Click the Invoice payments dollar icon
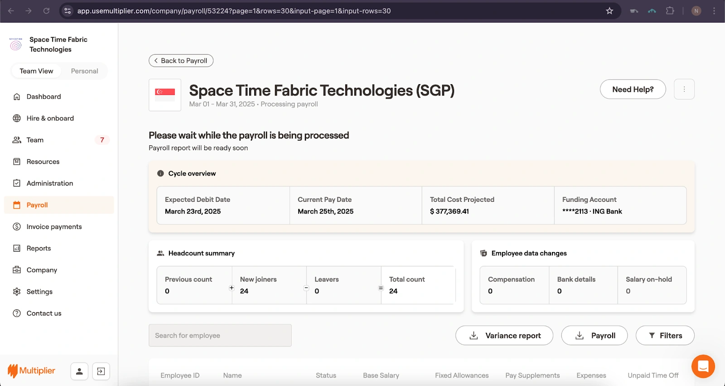This screenshot has height=386, width=725. point(17,227)
